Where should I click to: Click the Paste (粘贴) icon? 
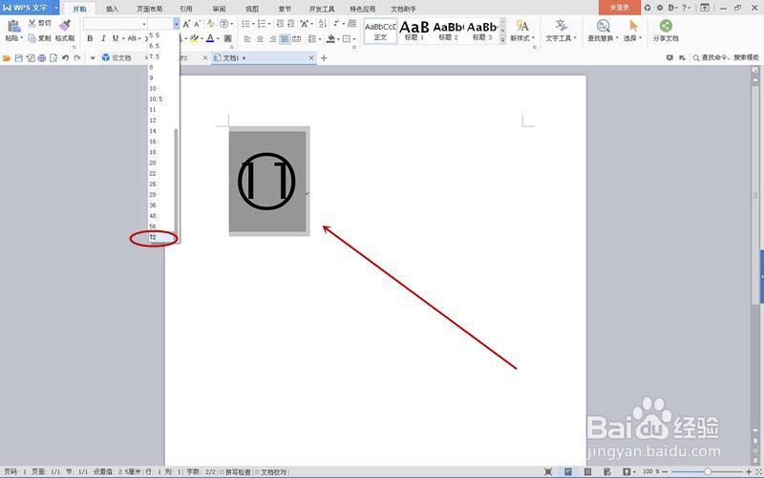[x=13, y=26]
